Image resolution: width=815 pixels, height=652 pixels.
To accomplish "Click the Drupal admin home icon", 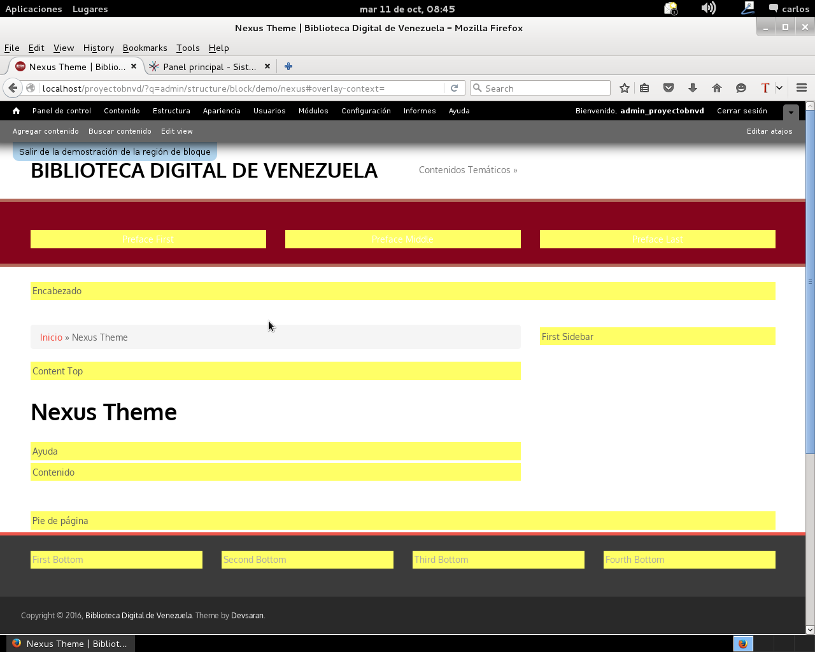I will coord(16,111).
